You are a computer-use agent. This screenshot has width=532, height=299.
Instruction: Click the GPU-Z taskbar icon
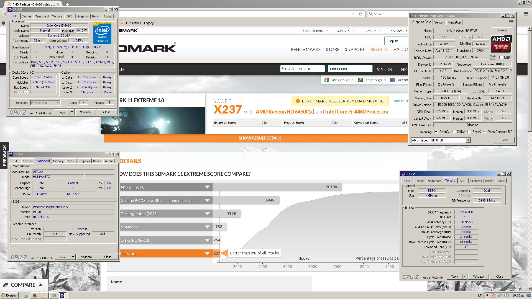[54, 295]
